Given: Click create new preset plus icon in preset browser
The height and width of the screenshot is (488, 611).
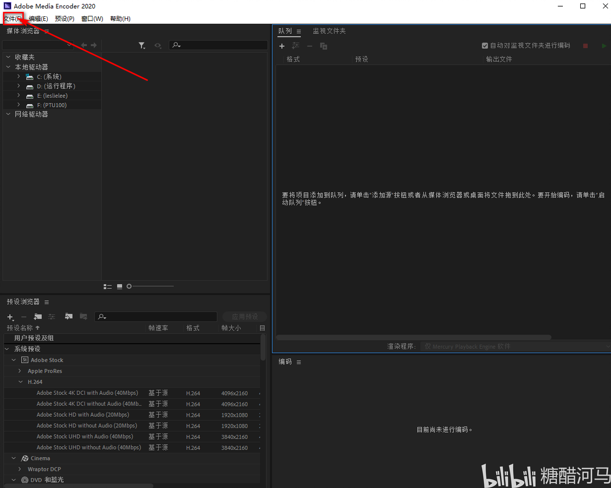Looking at the screenshot, I should click(11, 317).
